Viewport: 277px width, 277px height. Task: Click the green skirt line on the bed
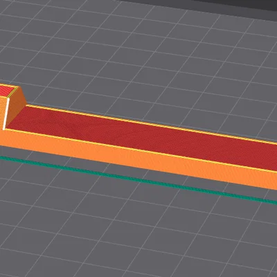tap(138, 181)
